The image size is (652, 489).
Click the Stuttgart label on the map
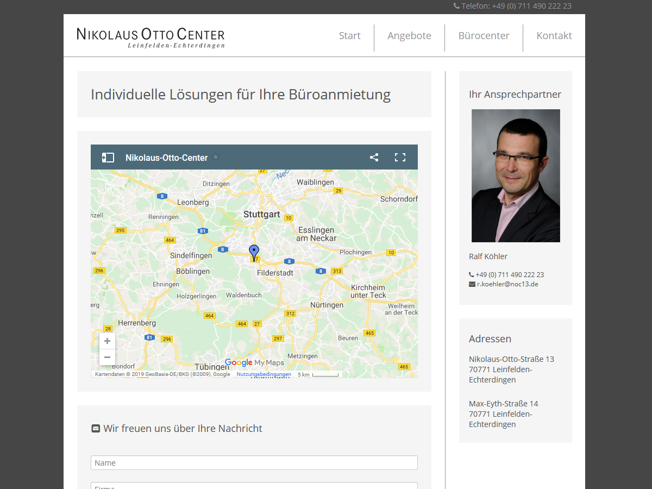[x=262, y=215]
